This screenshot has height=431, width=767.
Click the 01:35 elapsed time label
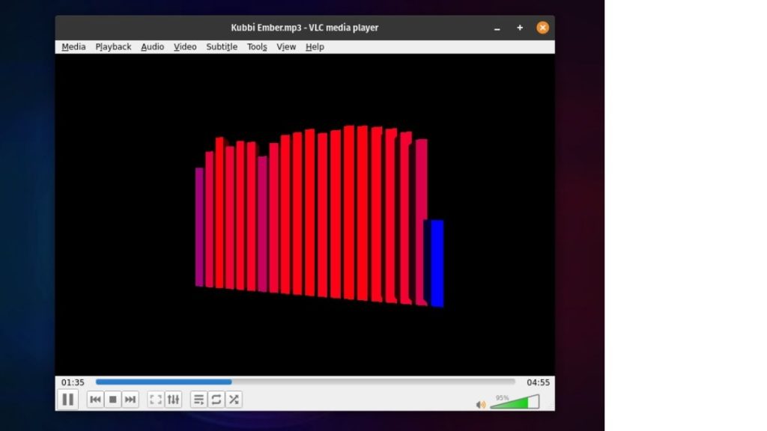click(73, 382)
